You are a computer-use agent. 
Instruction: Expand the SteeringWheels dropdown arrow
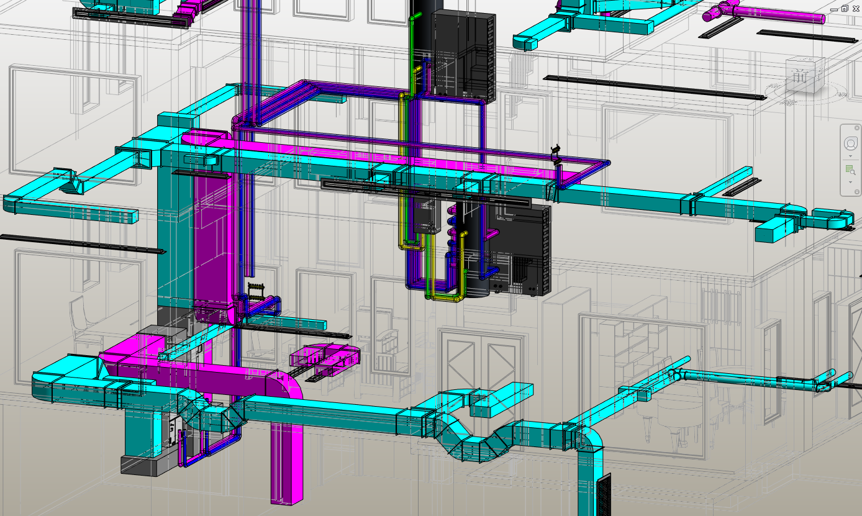click(x=850, y=156)
